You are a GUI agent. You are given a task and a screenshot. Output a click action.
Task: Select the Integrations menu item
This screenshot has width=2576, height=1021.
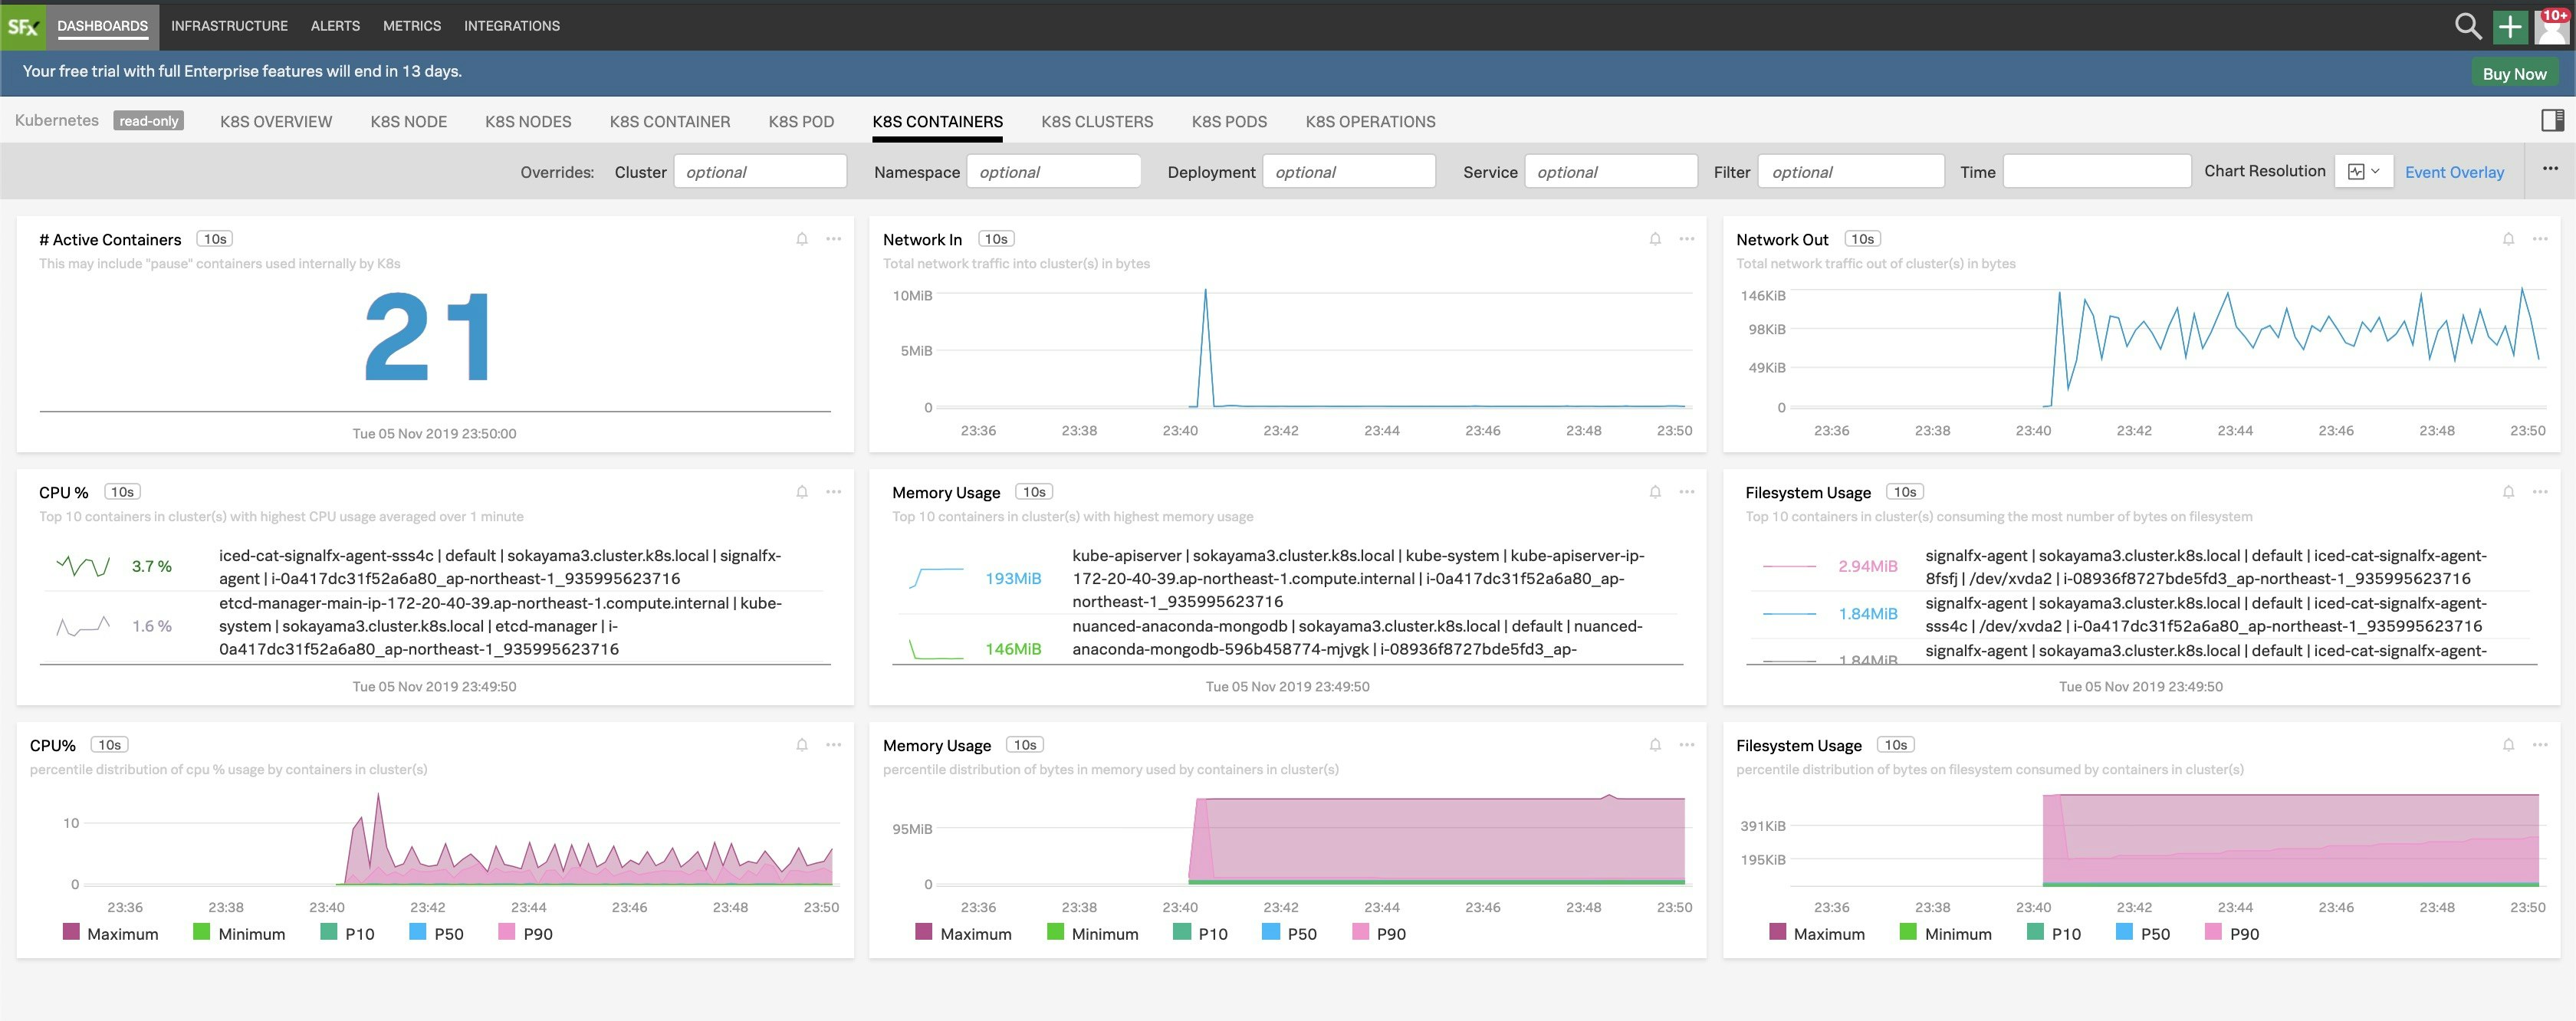511,25
